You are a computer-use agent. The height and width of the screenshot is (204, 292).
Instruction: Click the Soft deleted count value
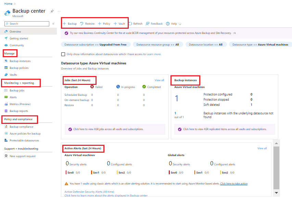tap(251, 105)
